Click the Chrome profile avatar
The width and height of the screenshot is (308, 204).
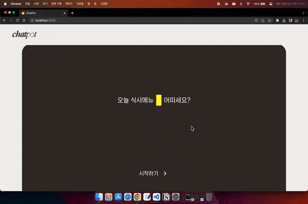(297, 21)
